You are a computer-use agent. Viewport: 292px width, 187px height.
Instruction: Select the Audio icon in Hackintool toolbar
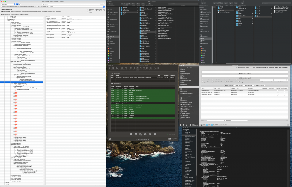134,68
